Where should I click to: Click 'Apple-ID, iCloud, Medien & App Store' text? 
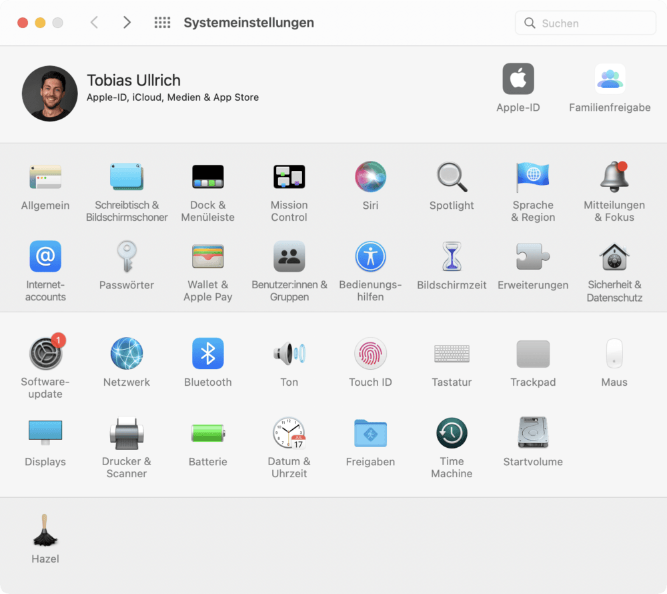tap(173, 97)
